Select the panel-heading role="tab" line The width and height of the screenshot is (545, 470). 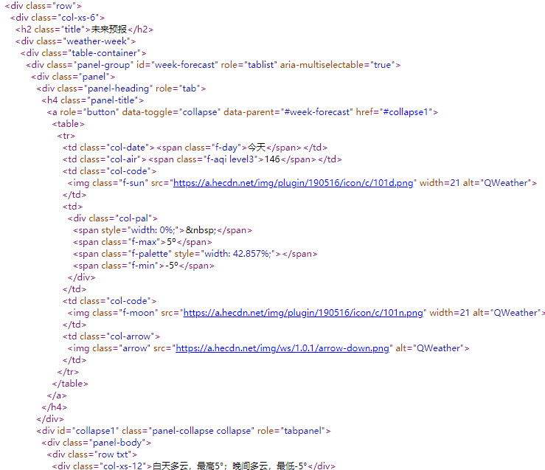coord(121,89)
